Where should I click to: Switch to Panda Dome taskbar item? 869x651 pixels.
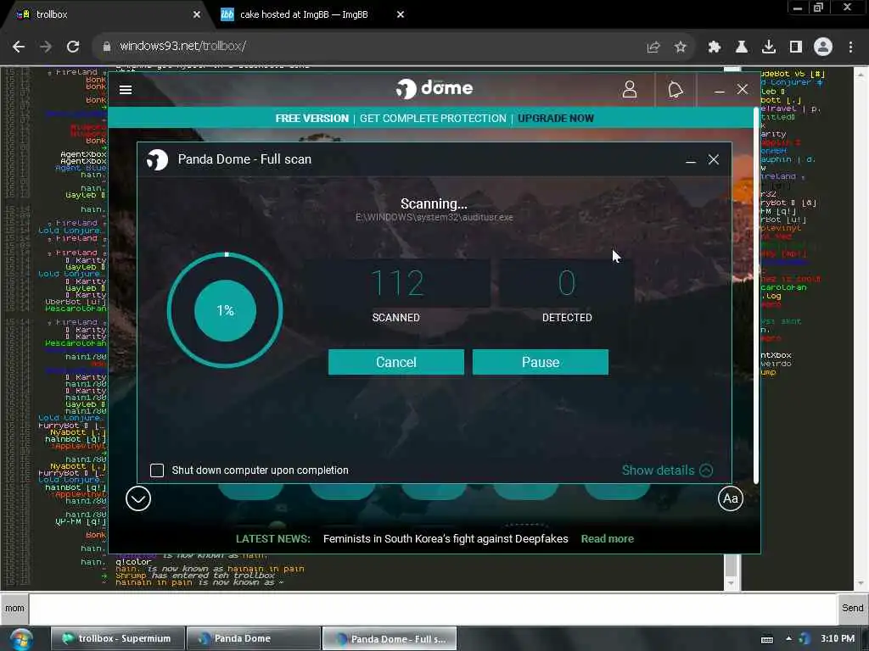[x=254, y=639]
